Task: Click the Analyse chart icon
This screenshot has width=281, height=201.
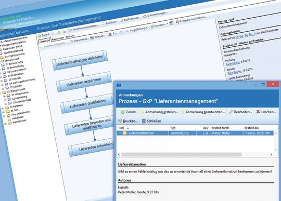Action: [x=92, y=38]
